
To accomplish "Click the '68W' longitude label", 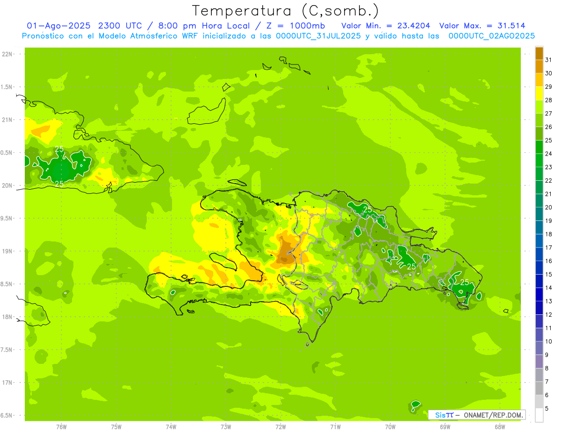I will coord(500,427).
